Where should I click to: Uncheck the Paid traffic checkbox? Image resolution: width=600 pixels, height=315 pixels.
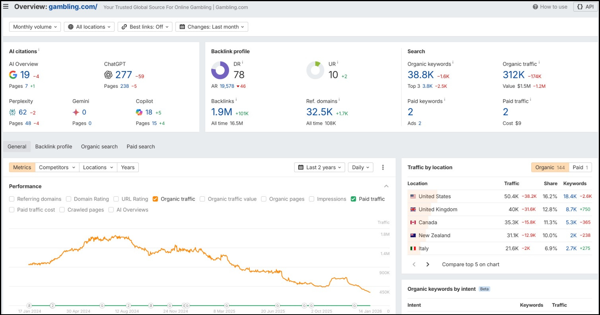point(353,199)
